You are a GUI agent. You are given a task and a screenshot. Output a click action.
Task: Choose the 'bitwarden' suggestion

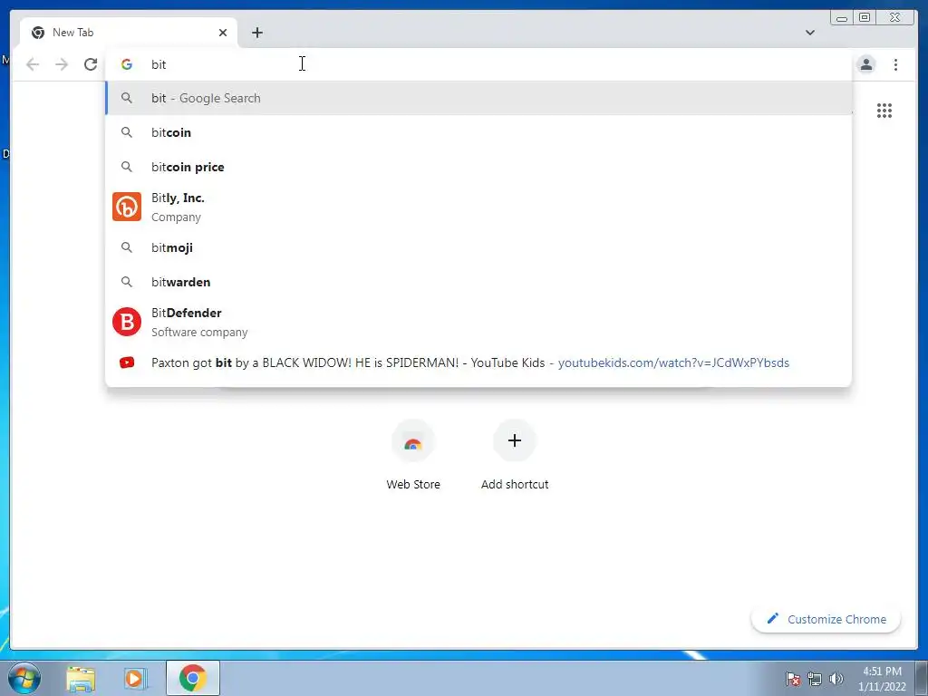[478, 282]
